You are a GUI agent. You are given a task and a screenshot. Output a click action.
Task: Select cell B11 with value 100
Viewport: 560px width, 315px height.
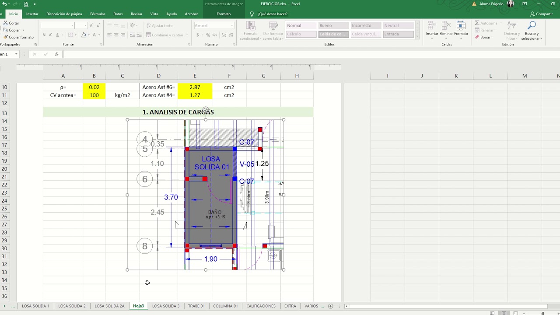[94, 95]
